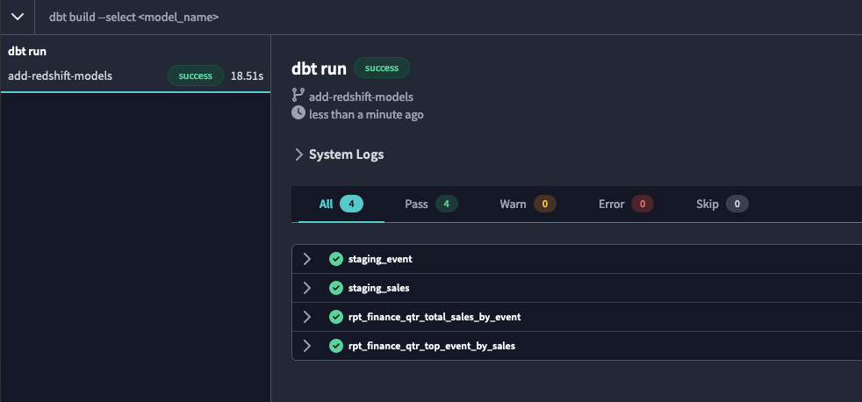This screenshot has width=862, height=402.
Task: Switch to the Warn tab
Action: pos(528,204)
